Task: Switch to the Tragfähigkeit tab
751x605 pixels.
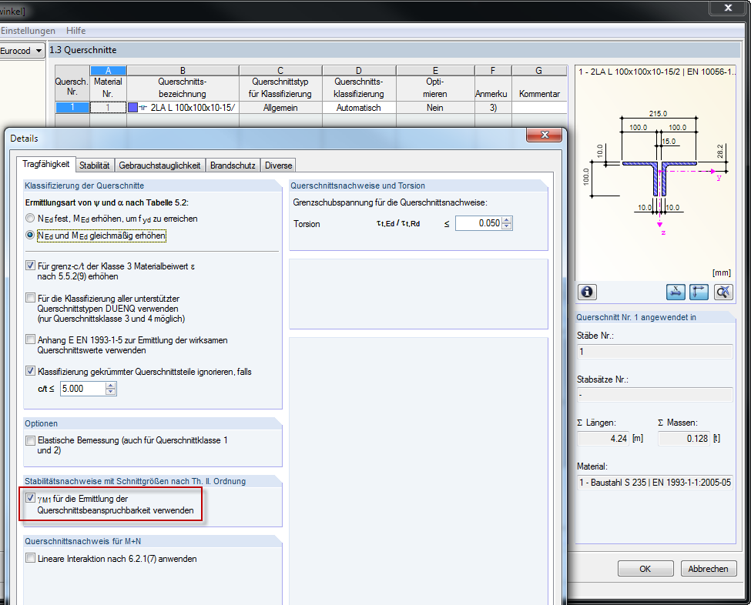Action: (x=46, y=164)
